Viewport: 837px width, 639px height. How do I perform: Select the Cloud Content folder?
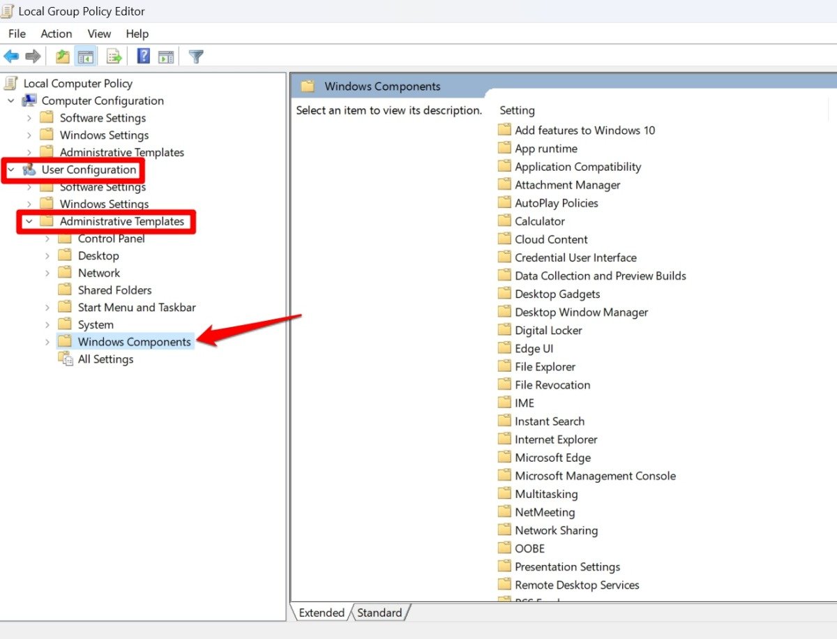click(x=551, y=239)
